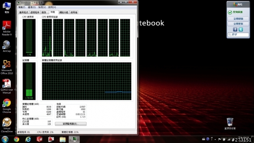Click the Facebook icon in AVG gadget
Viewport: 254px width, 143px height.
click(235, 29)
